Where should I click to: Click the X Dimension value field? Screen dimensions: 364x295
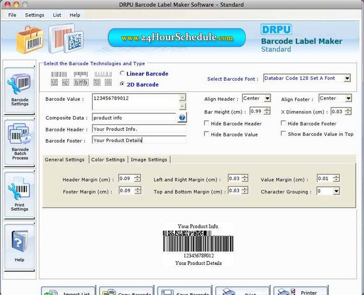[338, 111]
